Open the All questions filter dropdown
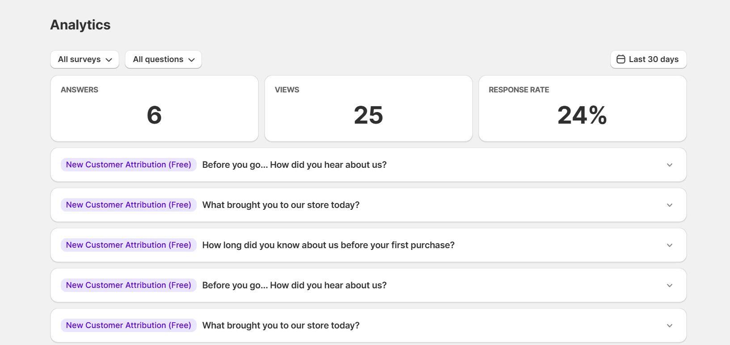Screen dimensions: 730x345 tap(163, 59)
